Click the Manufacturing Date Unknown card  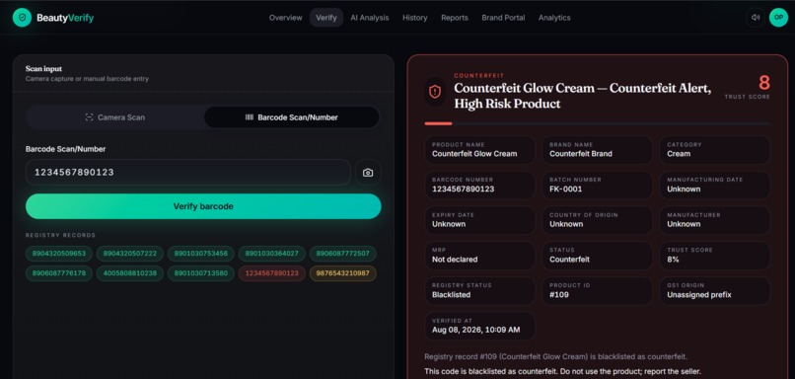pyautogui.click(x=715, y=186)
